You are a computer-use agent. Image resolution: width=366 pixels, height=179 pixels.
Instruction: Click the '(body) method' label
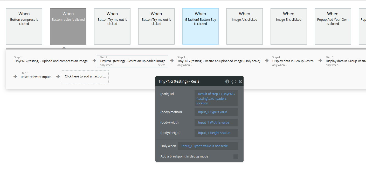pos(171,112)
